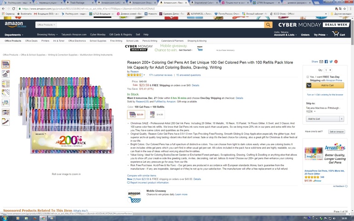Screen dimensions: 354x221
Task: Open the 171 customer reviews link
Action: [x=160, y=75]
